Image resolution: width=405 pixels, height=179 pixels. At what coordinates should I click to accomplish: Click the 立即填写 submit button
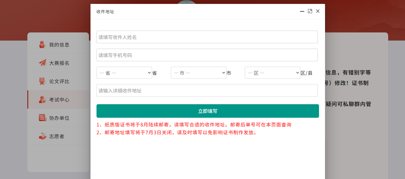click(208, 111)
